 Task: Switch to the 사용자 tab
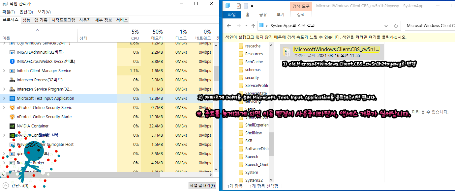pos(85,20)
